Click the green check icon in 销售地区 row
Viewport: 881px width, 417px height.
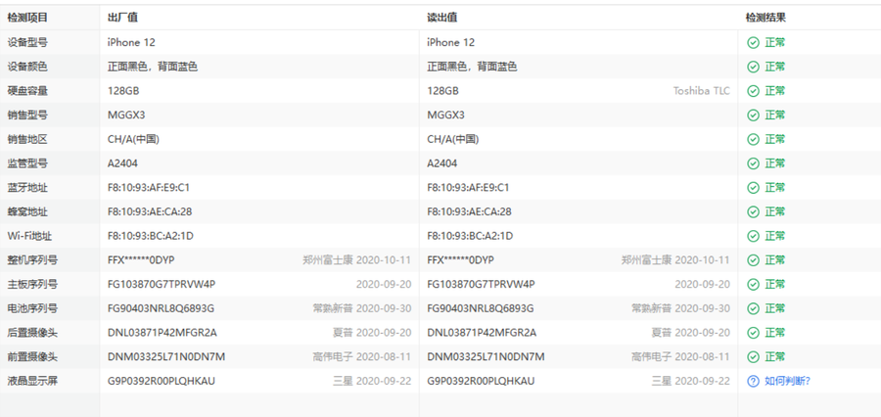tap(753, 139)
